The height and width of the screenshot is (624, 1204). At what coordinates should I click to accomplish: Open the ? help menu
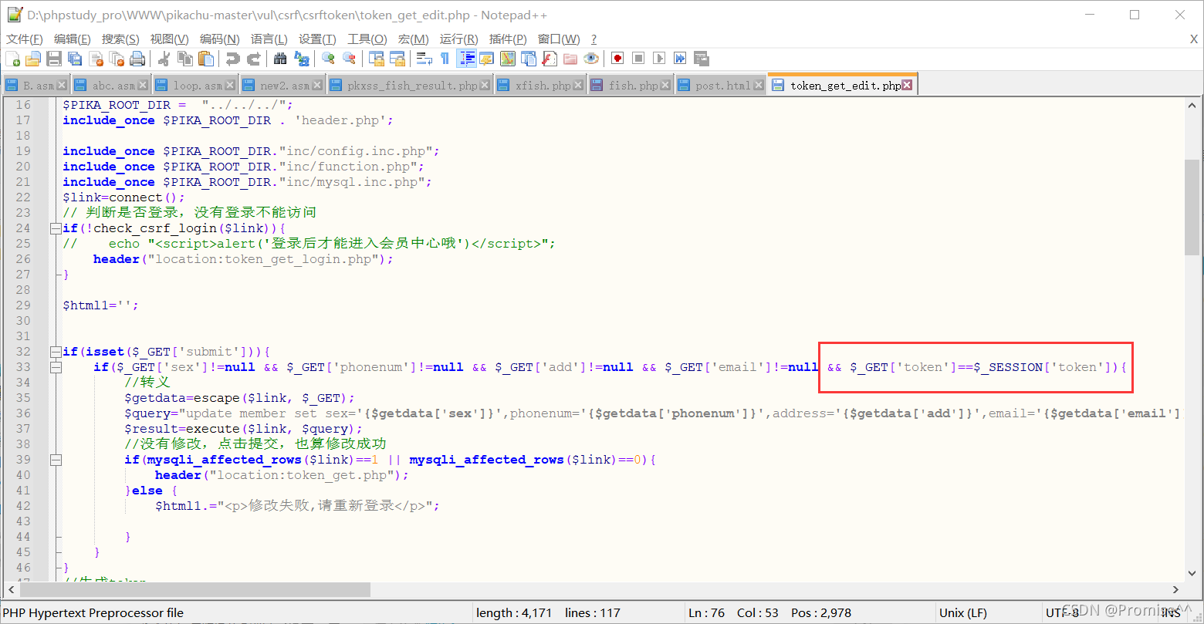coord(594,39)
